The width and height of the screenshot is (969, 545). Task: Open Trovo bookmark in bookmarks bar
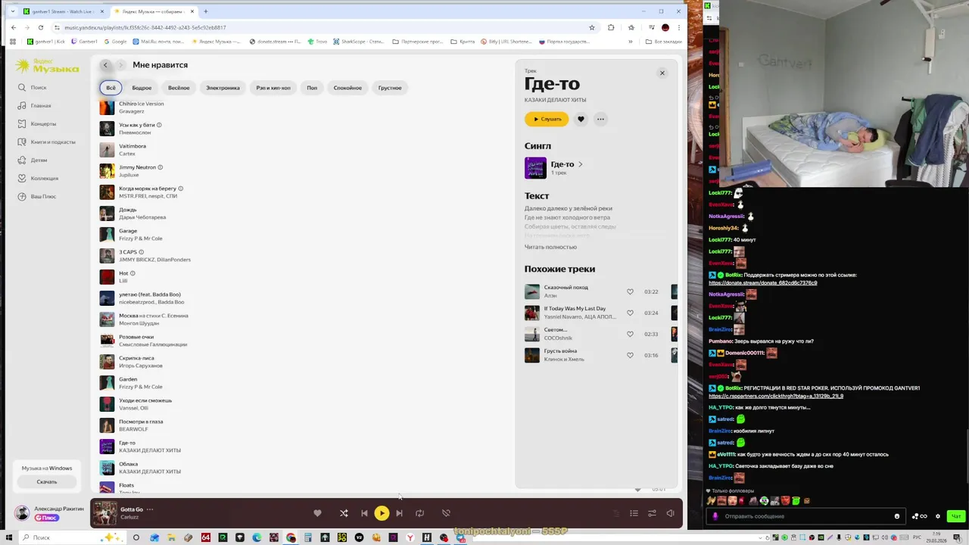[318, 42]
